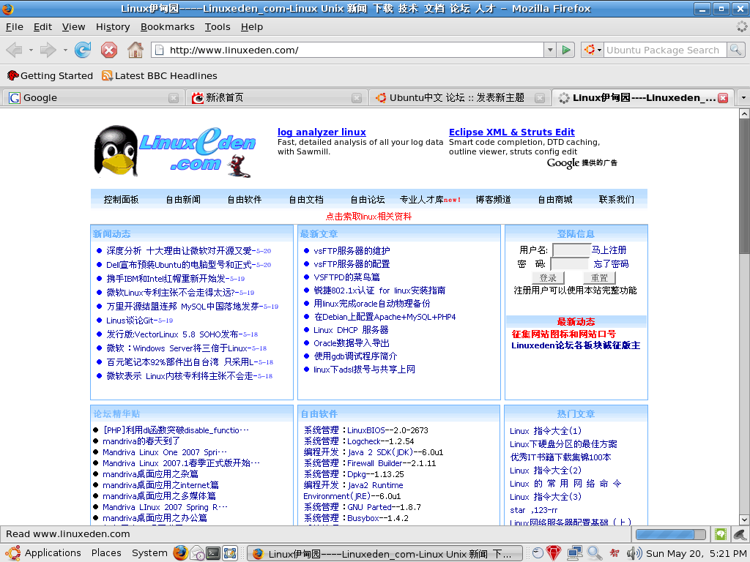
Task: Open the Getting Started bookmark
Action: click(x=51, y=75)
